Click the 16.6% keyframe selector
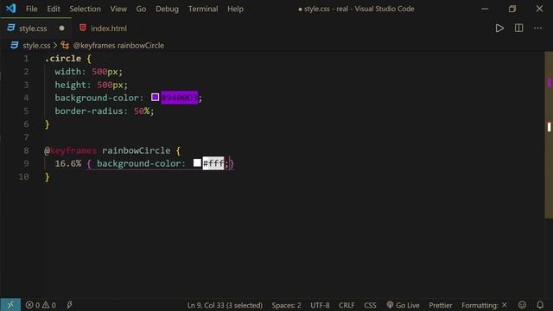Viewport: 553px width, 311px height. click(x=68, y=163)
